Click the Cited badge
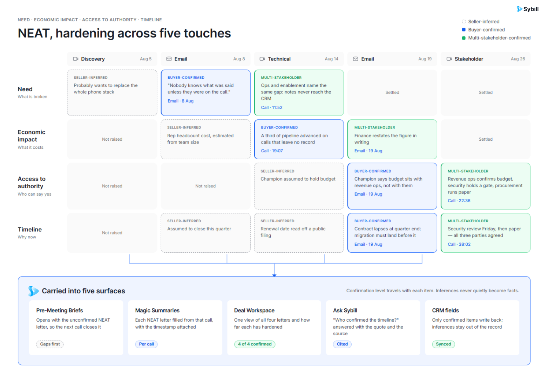 pyautogui.click(x=342, y=344)
